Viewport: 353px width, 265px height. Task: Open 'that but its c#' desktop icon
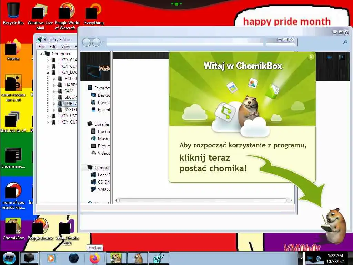pos(13,121)
